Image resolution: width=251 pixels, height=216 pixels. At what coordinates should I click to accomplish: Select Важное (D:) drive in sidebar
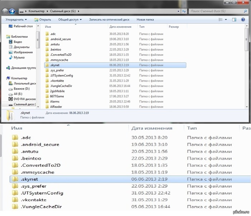(x=22, y=88)
